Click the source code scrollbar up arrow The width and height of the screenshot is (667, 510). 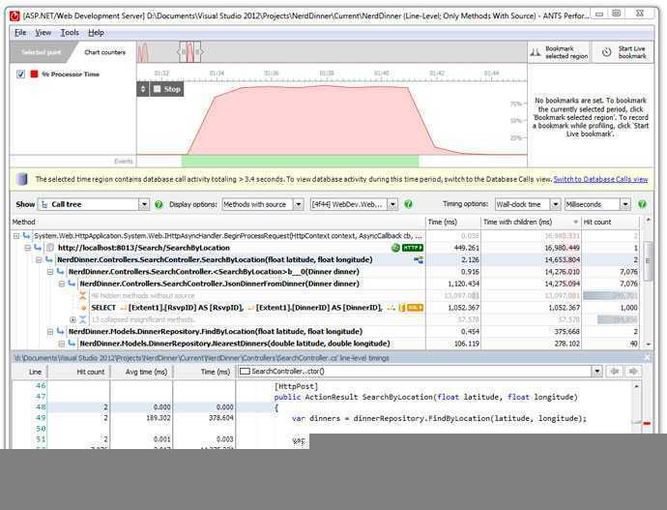tap(636, 386)
